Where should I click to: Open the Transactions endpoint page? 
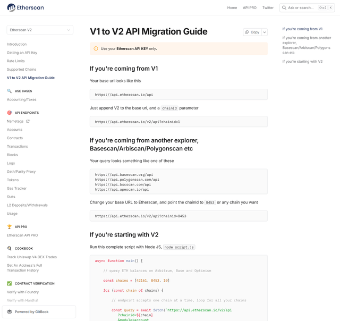click(18, 147)
